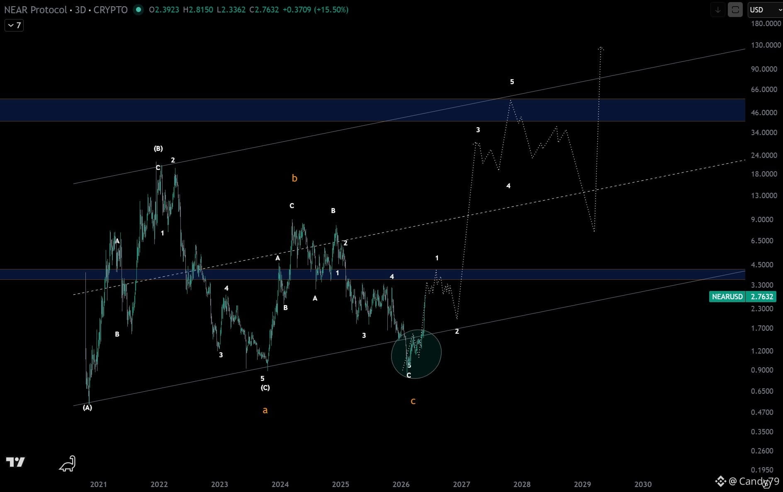Image resolution: width=783 pixels, height=492 pixels.
Task: Click the current price tag 2.7632
Action: click(762, 296)
